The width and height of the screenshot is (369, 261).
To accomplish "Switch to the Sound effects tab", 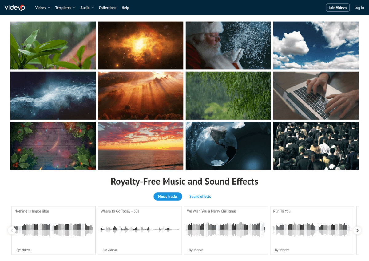I will [x=200, y=196].
